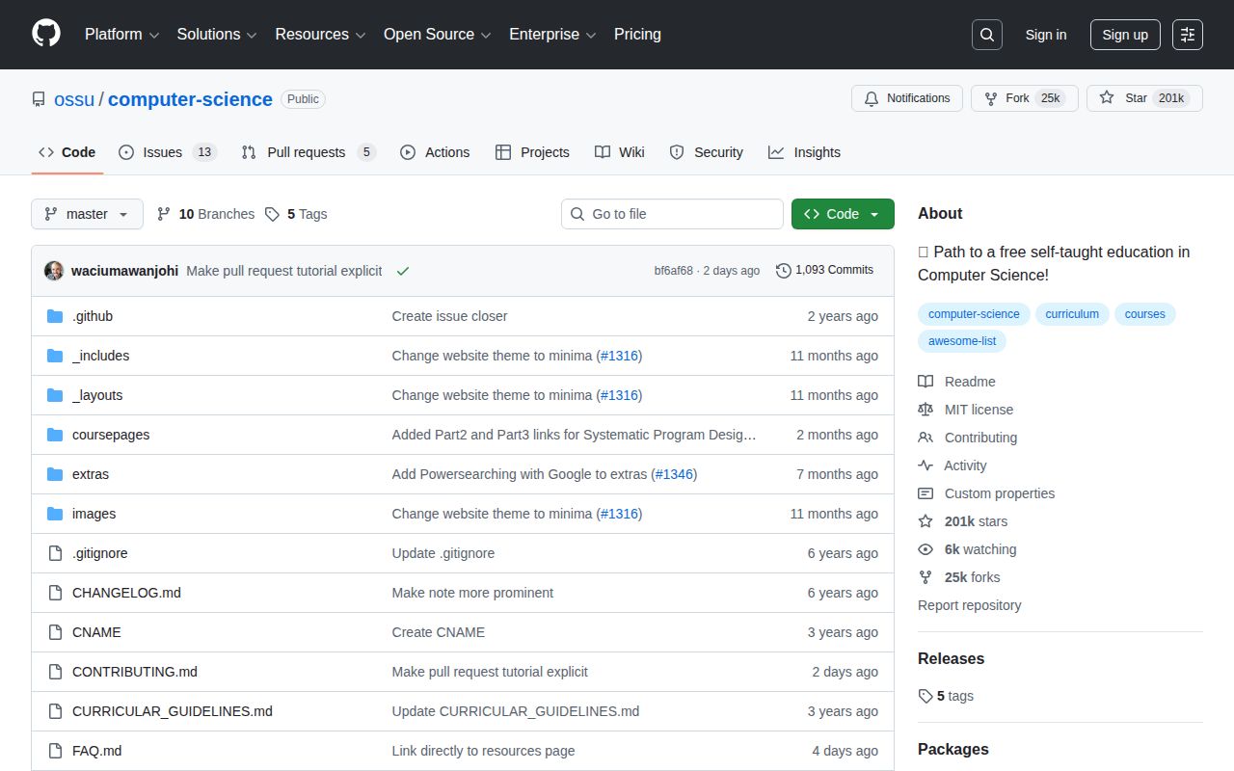This screenshot has width=1234, height=771.
Task: Click the branches icon beside 10 Branches
Action: click(164, 214)
